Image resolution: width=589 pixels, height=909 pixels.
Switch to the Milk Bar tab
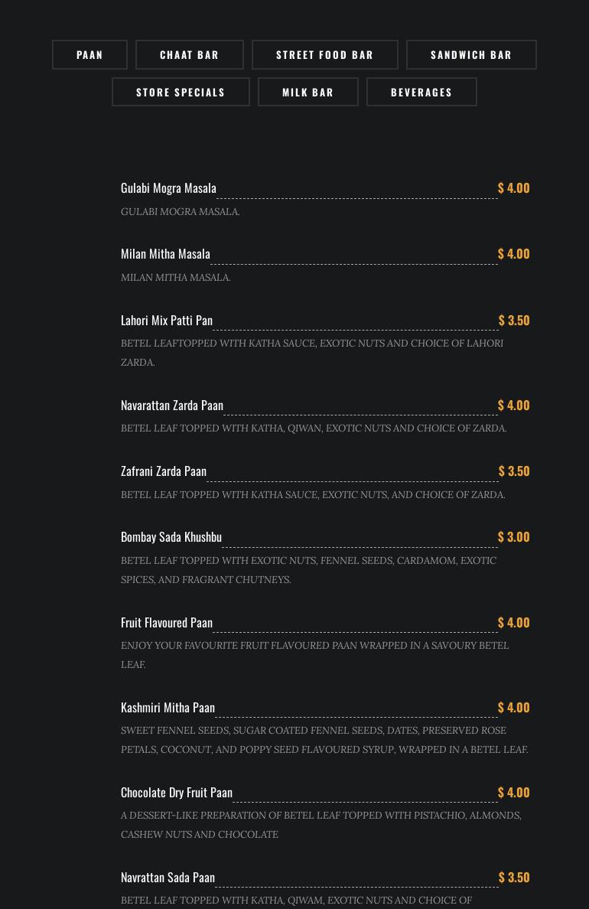point(308,93)
